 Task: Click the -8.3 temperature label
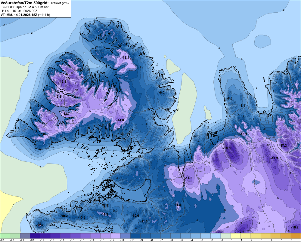230,98
